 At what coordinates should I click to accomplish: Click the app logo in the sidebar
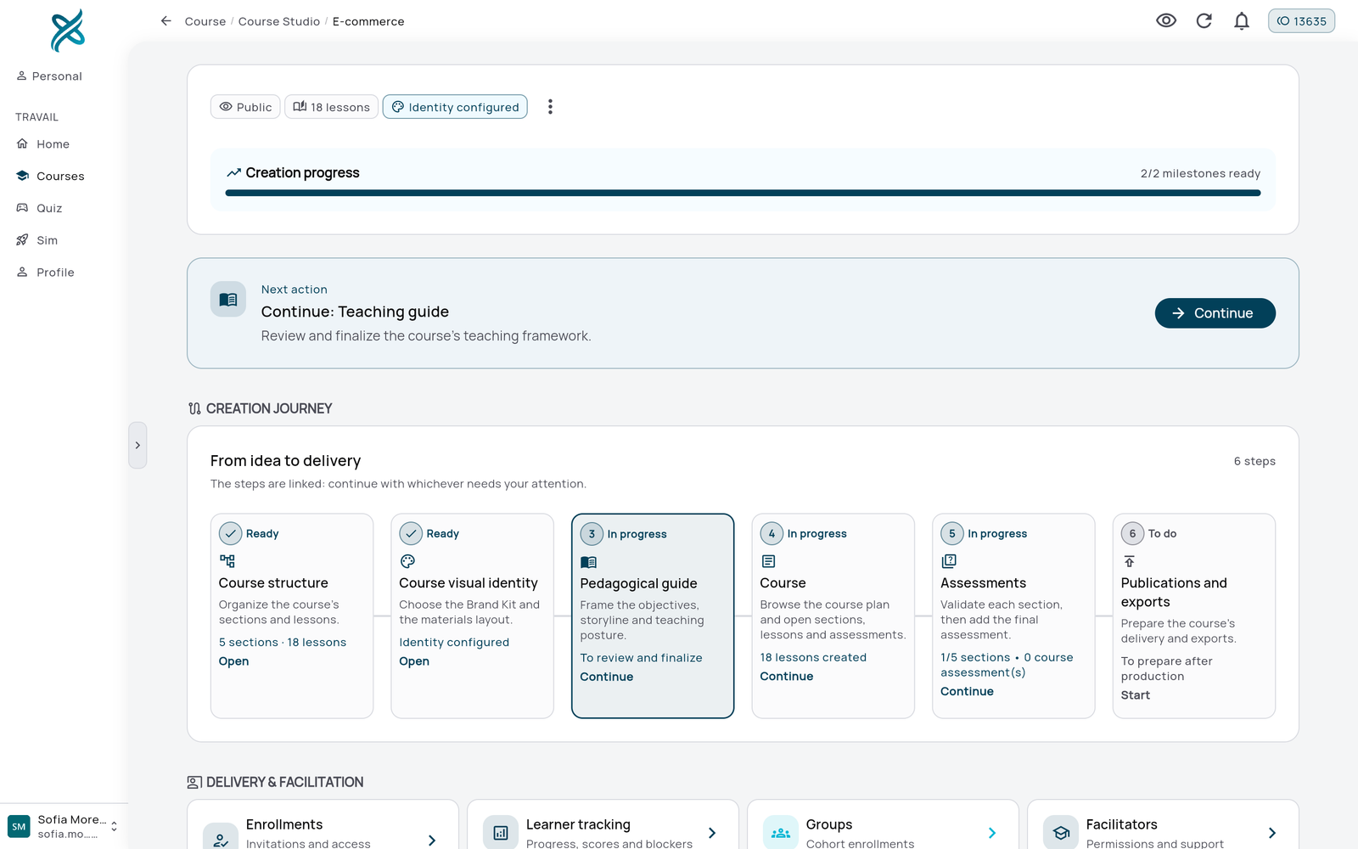(67, 31)
